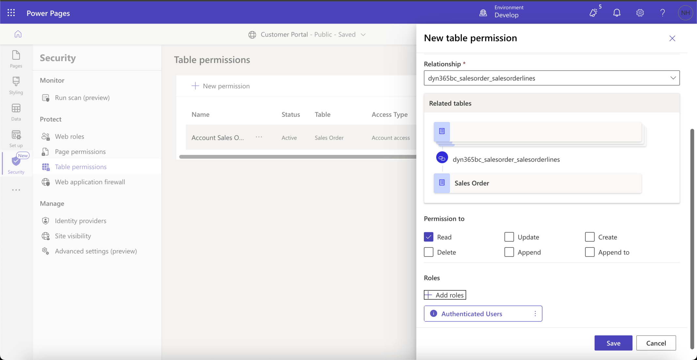Open Authenticated Users role options menu

[x=535, y=314]
